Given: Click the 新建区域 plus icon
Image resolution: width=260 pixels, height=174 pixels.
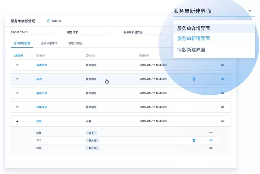Looking at the screenshot, I should (x=49, y=21).
